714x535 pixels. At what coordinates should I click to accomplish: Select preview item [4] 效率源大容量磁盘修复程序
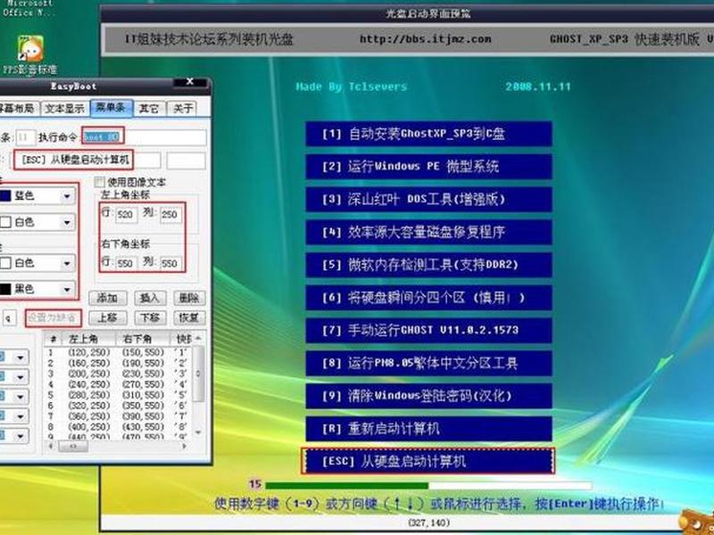(428, 232)
